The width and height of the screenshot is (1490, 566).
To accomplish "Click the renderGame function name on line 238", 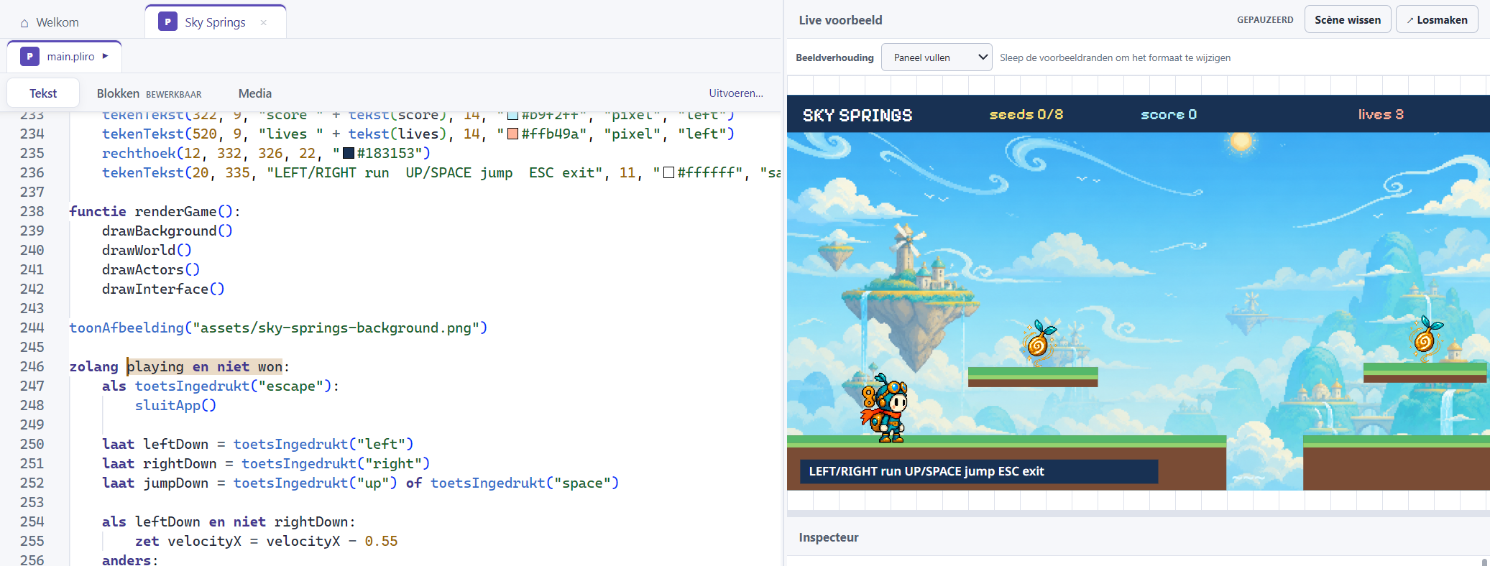I will pyautogui.click(x=175, y=211).
